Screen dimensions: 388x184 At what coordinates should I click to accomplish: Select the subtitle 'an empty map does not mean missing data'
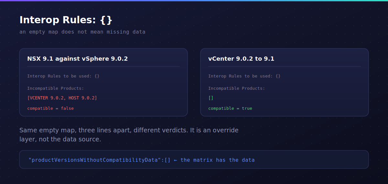(x=82, y=32)
